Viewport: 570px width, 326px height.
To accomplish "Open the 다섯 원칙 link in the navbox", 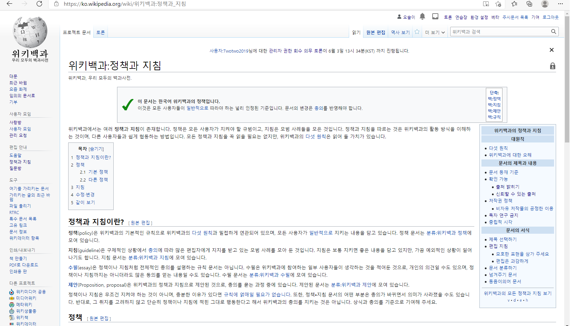I will click(x=498, y=148).
